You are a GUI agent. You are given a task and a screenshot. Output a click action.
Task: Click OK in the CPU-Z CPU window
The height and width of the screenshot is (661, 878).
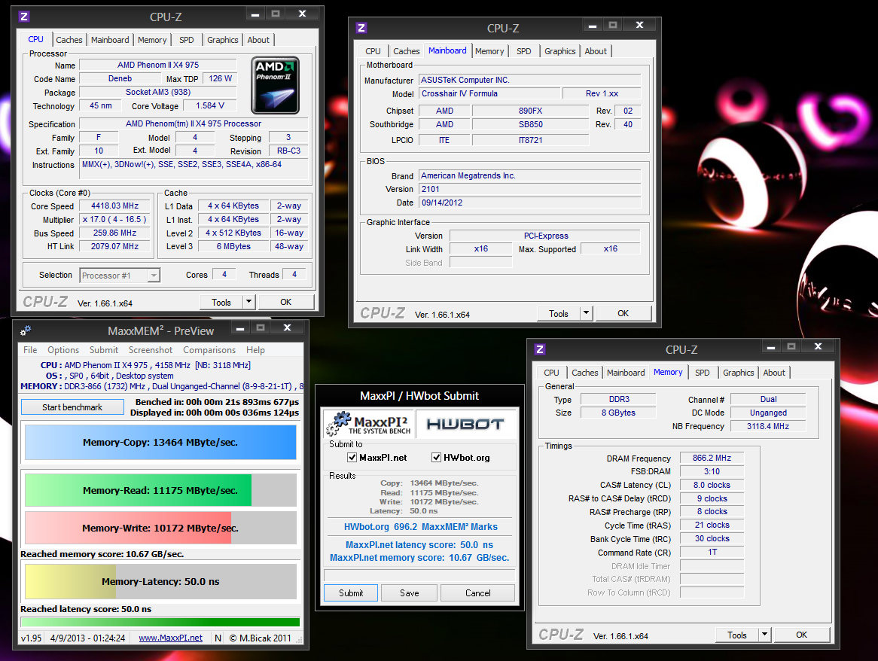coord(285,302)
